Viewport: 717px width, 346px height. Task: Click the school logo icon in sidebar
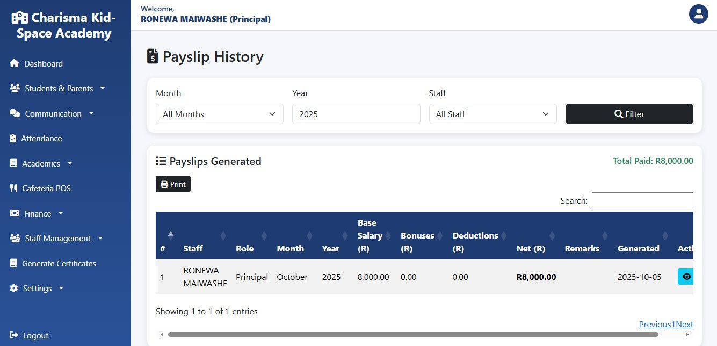[x=19, y=18]
